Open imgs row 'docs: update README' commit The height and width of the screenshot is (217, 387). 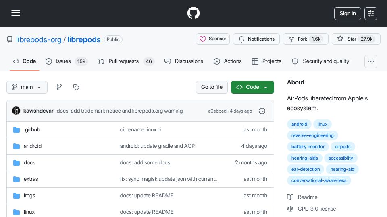coord(147,196)
